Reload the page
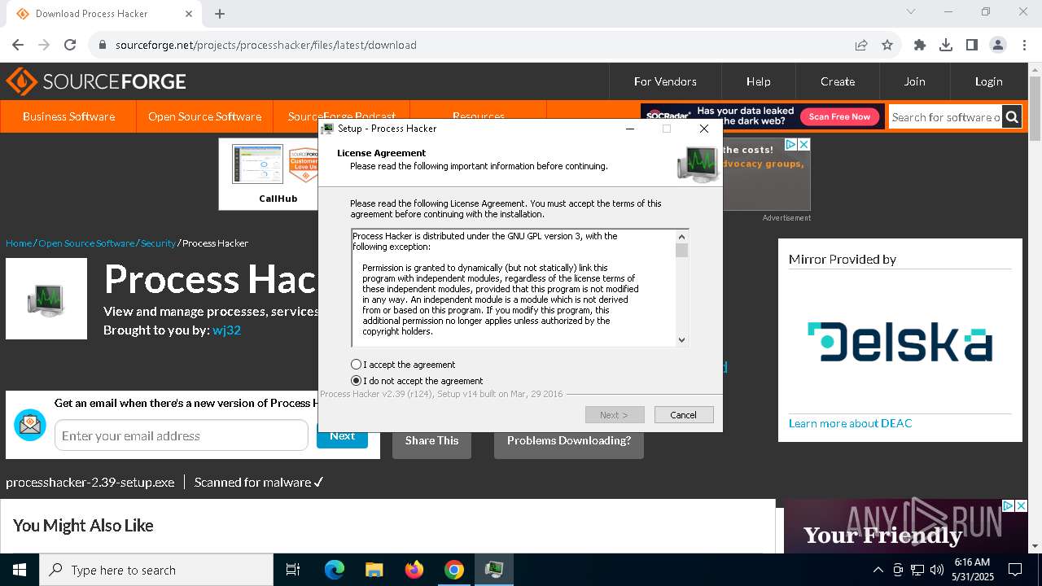 (70, 45)
